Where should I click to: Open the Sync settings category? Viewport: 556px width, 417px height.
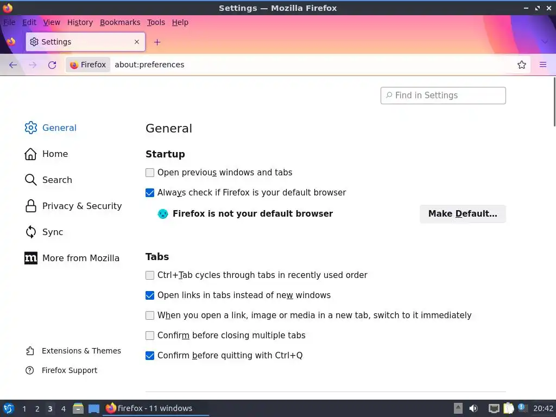(43, 232)
